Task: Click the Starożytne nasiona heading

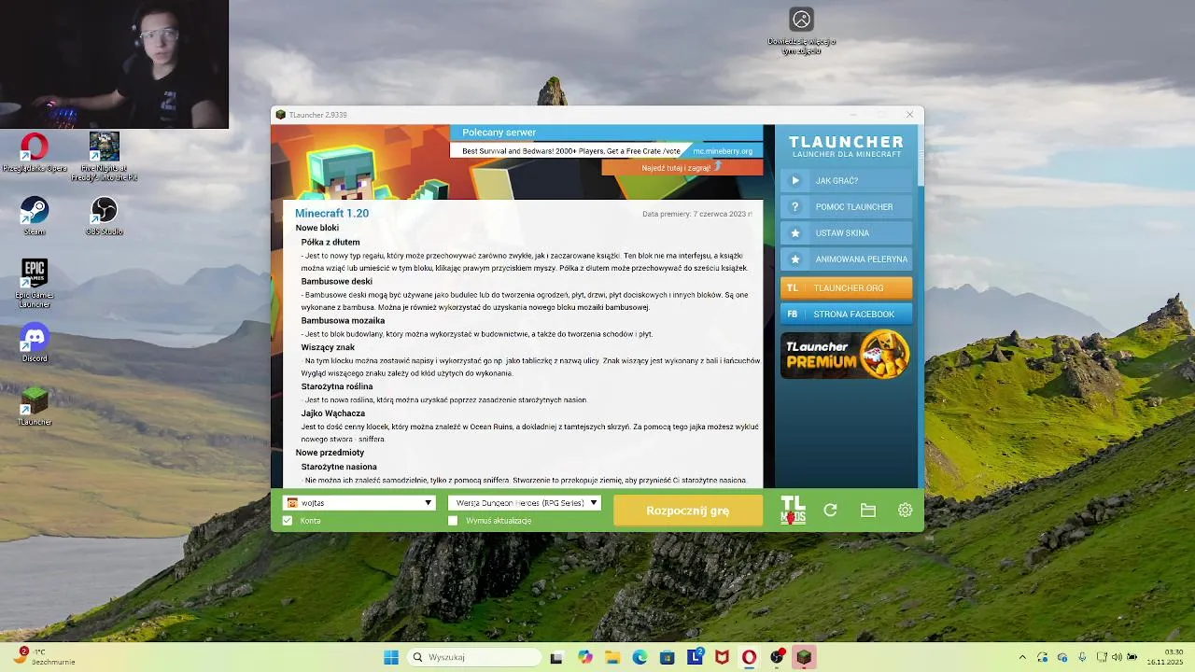Action: coord(339,467)
